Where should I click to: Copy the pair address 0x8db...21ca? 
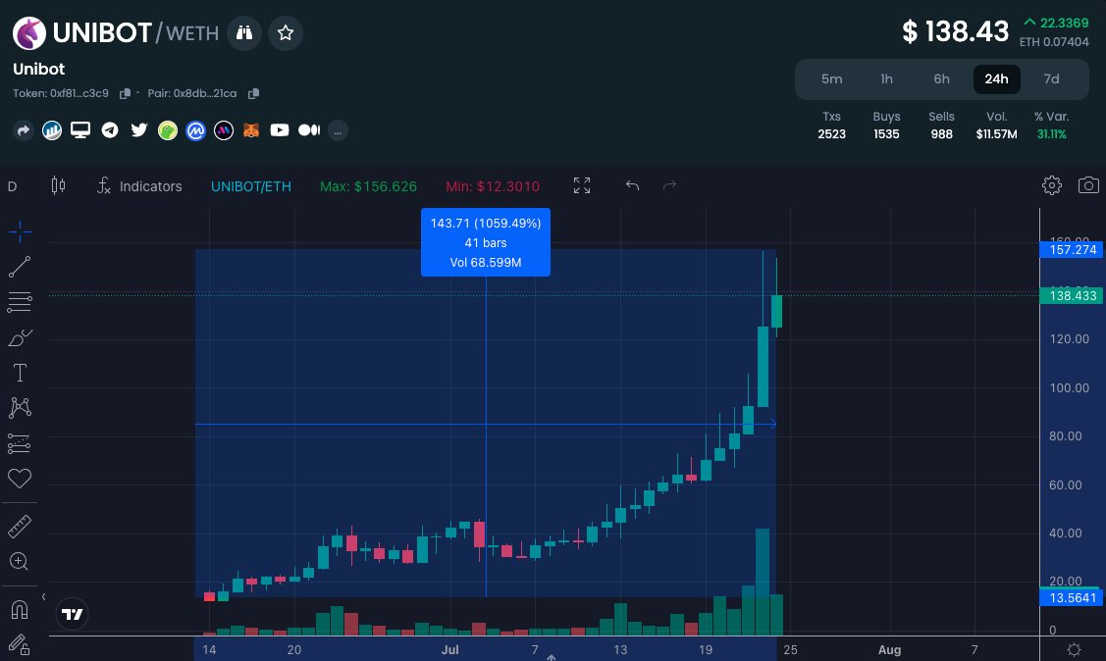pos(253,94)
